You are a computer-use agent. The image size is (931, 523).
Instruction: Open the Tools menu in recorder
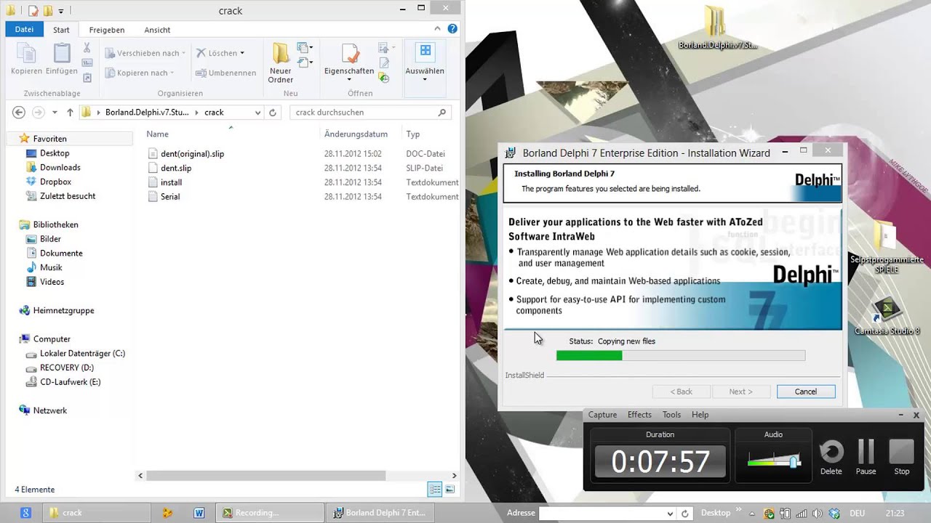point(671,415)
